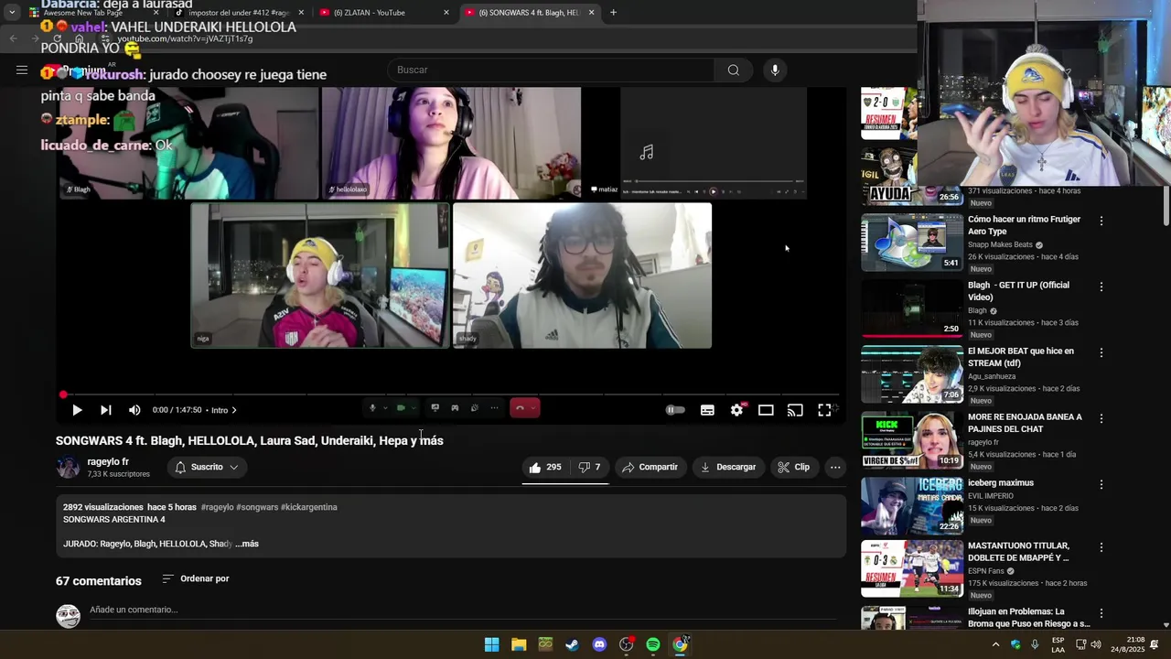Start voice search with microphone
Image resolution: width=1171 pixels, height=659 pixels.
coord(775,70)
